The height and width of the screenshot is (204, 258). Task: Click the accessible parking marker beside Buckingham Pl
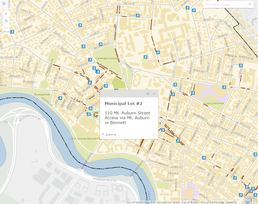click(x=12, y=32)
